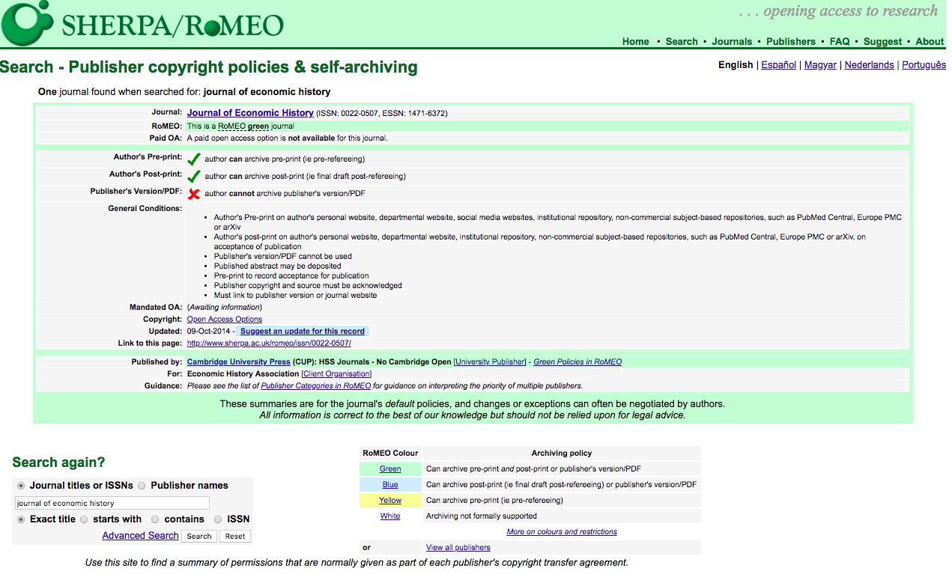Select the Journal titles or ISSNs radio
952x580 pixels.
pos(21,486)
